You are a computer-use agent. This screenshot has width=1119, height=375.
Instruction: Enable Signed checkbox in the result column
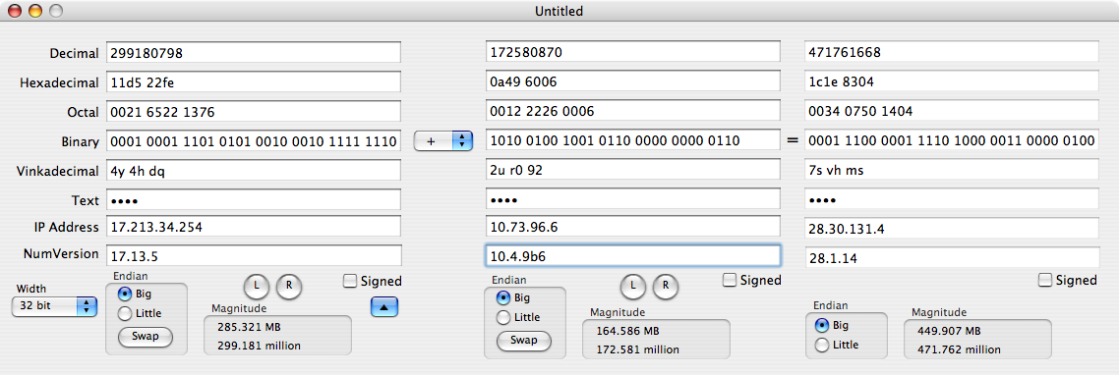pos(1045,280)
